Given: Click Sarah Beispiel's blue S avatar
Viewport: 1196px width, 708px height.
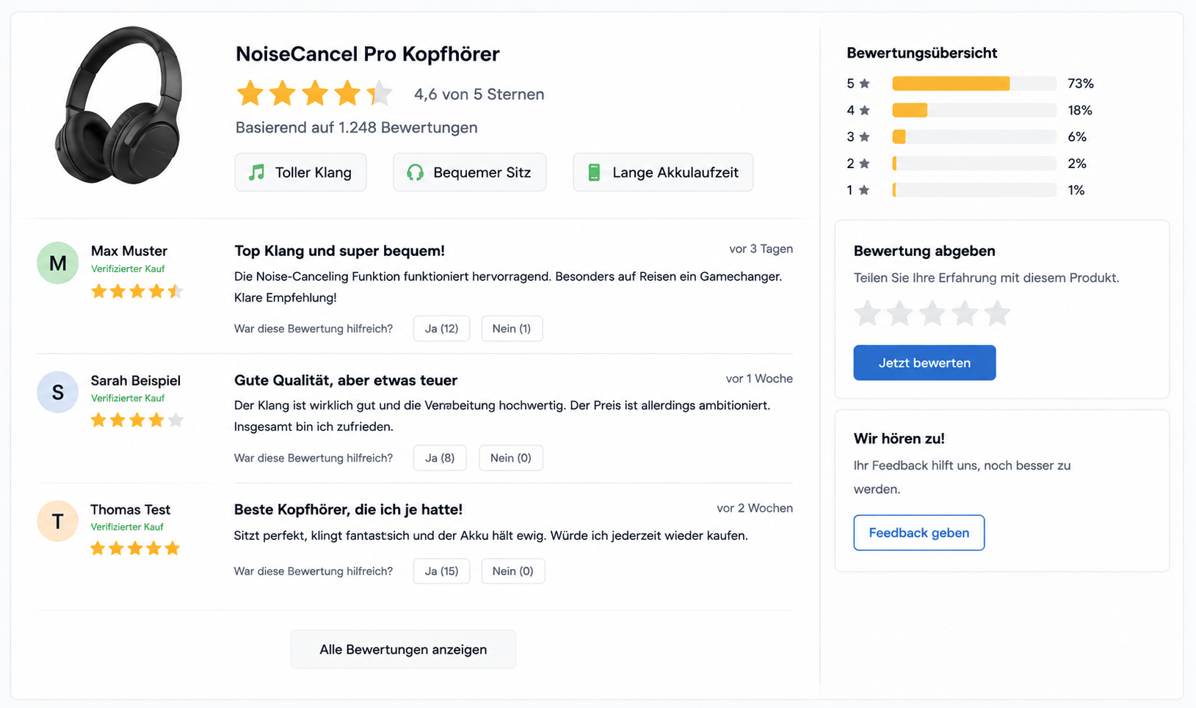Looking at the screenshot, I should point(58,392).
